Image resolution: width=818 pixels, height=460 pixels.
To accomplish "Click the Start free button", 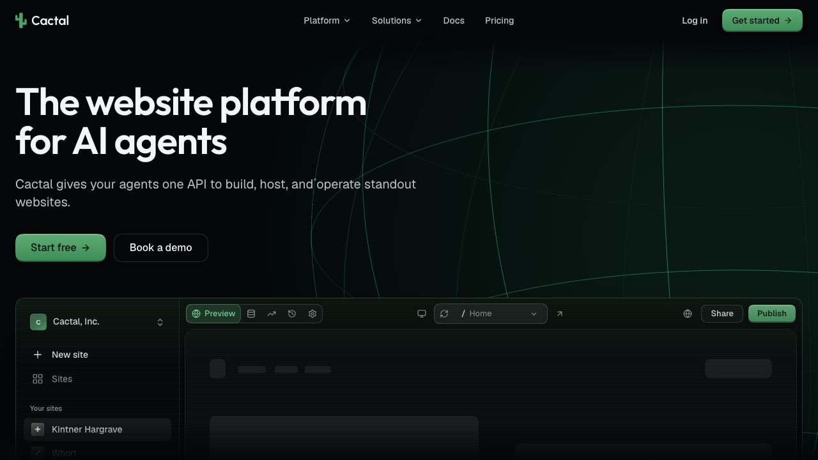I will click(61, 248).
